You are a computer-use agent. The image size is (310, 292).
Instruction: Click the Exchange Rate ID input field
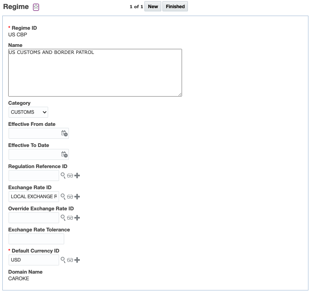[x=34, y=197]
